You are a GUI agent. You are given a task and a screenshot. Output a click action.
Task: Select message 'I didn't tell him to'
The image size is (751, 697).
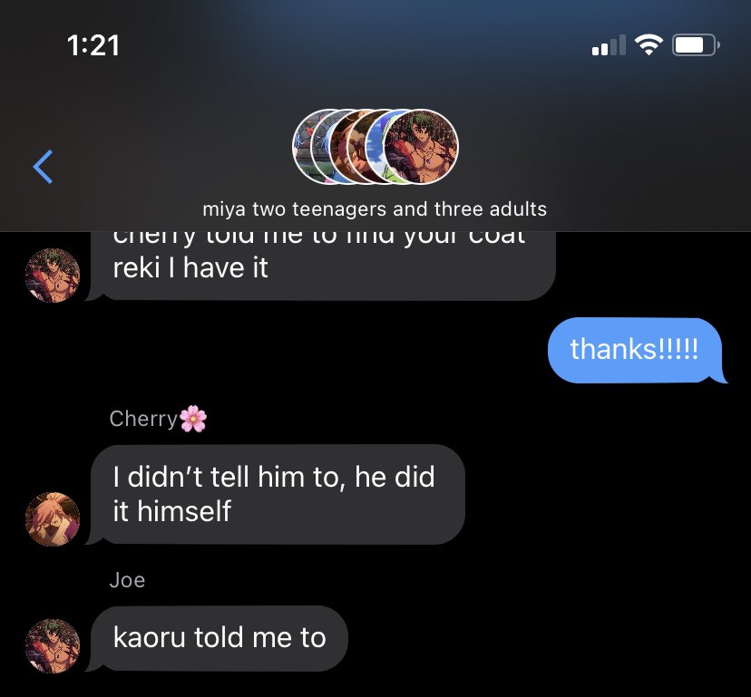pyautogui.click(x=278, y=494)
